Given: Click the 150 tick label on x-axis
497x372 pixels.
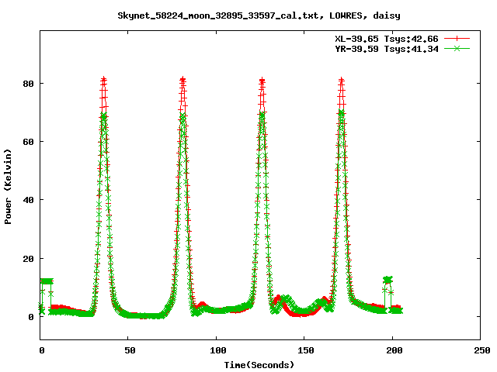Looking at the screenshot, I should point(305,350).
